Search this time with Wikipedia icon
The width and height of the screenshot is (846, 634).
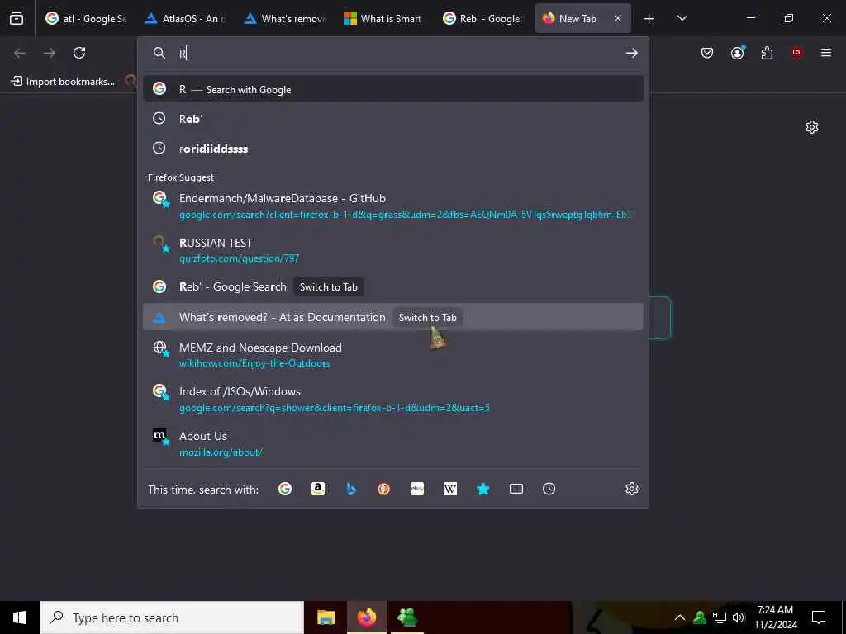(450, 489)
